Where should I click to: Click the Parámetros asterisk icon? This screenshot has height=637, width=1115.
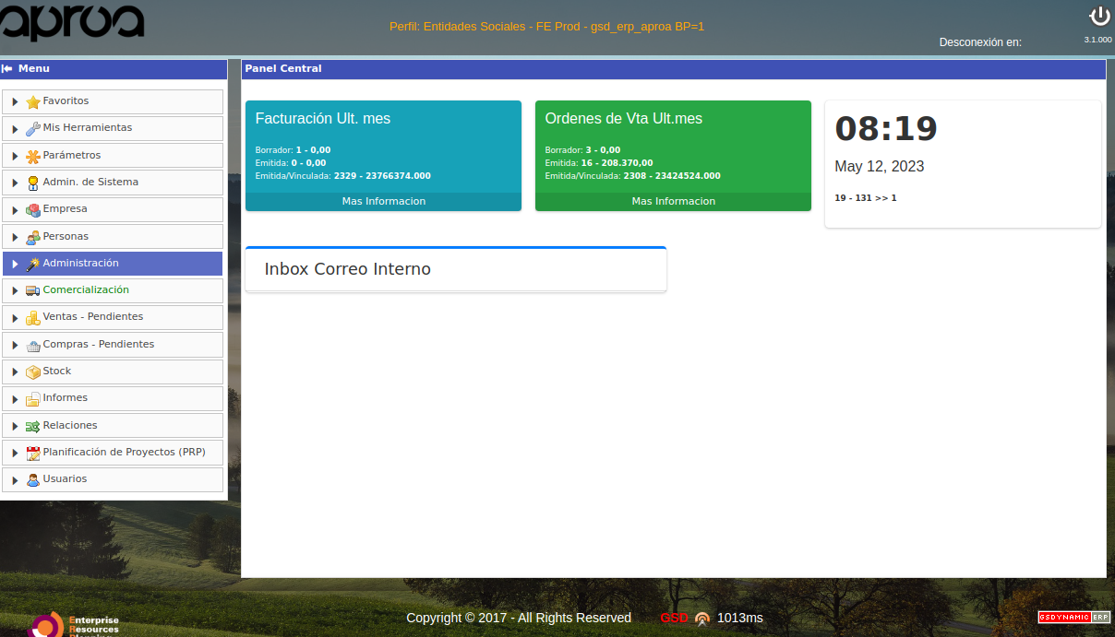(33, 156)
